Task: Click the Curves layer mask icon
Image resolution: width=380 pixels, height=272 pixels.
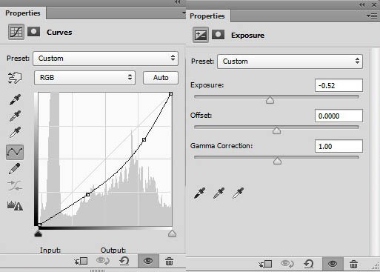Action: [x=34, y=32]
